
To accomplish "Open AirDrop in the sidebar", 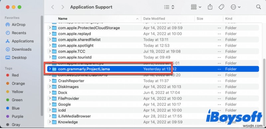I will pos(15,25).
